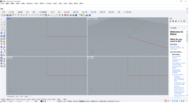
Task: Select the Polyline tool in left sidebar
Action: click(x=1, y=22)
